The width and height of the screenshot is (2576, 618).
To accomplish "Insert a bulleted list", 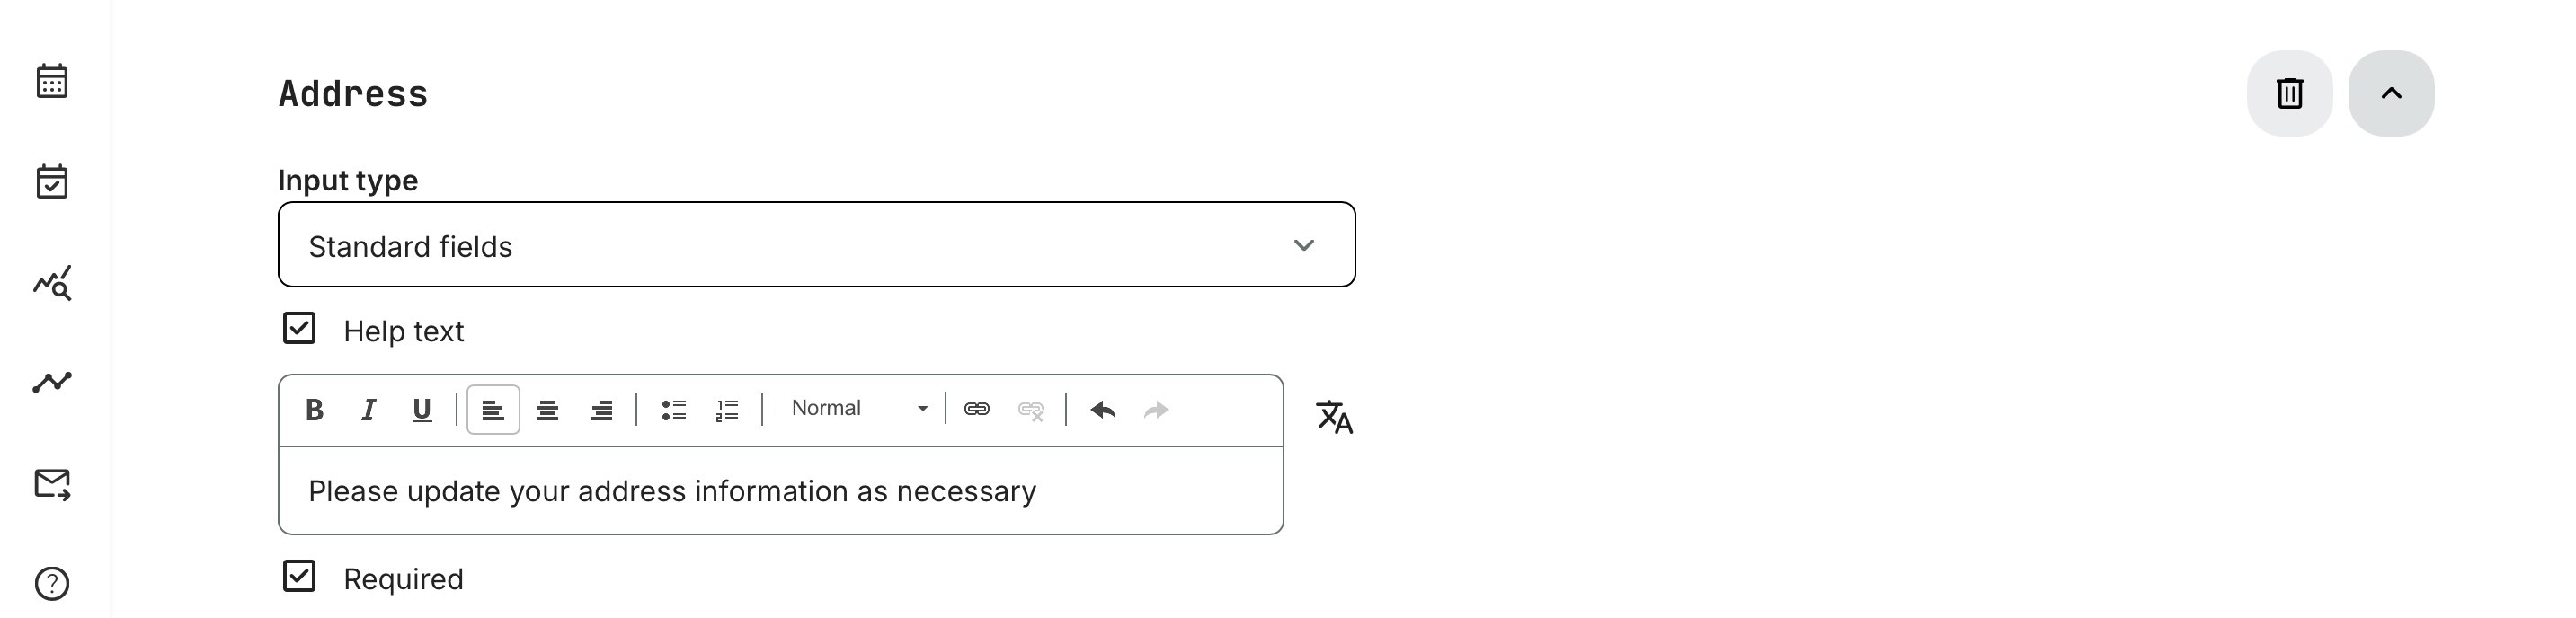I will coord(674,410).
